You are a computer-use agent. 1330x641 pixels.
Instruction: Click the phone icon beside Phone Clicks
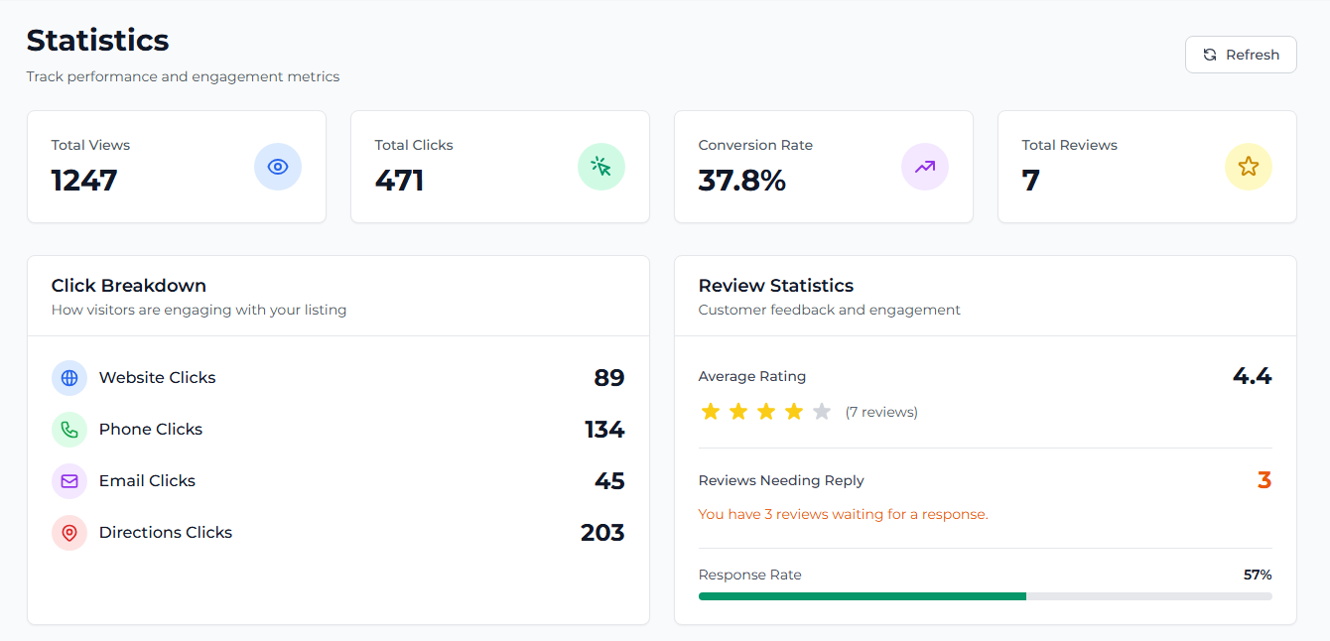(68, 430)
